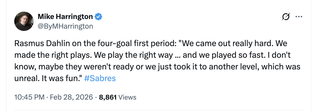Image resolution: width=314 pixels, height=112 pixels.
Task: Click the word "unreal" in the tweet
Action: (x=26, y=78)
